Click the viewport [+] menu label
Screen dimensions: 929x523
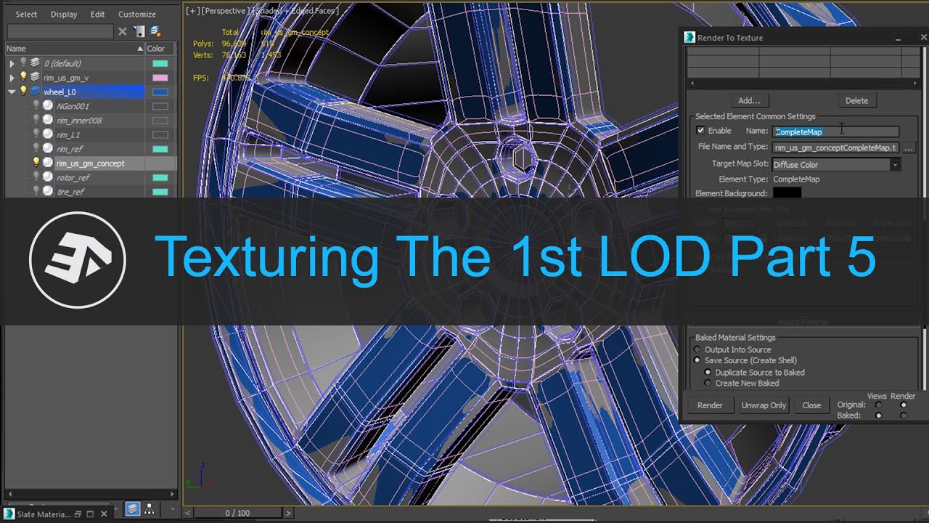192,11
